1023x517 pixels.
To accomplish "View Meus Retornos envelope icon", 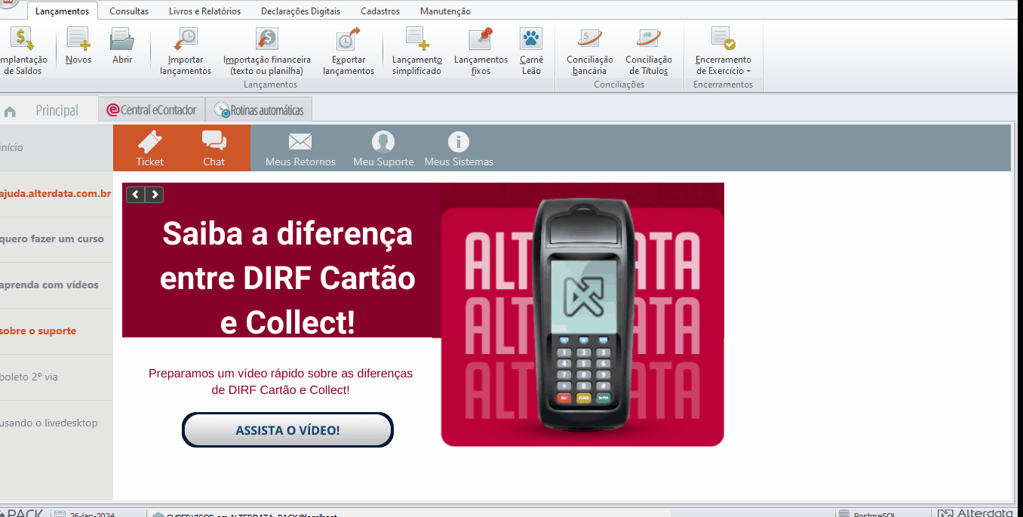I will [300, 148].
